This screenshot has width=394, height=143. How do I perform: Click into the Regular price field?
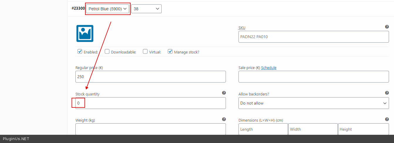(151, 77)
